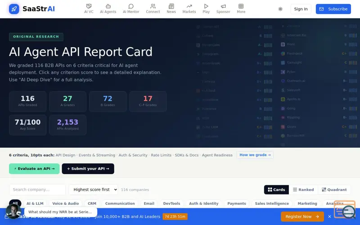This screenshot has width=360, height=225.
Task: Select the Marketing category filter
Action: coord(307,203)
